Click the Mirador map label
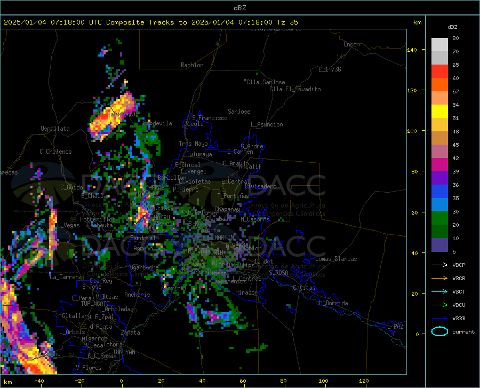This screenshot has height=388, width=480. tap(246, 292)
